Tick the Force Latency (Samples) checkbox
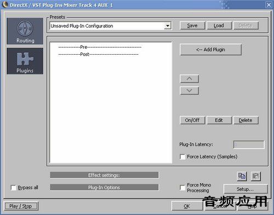The image size is (274, 215). tap(182, 157)
